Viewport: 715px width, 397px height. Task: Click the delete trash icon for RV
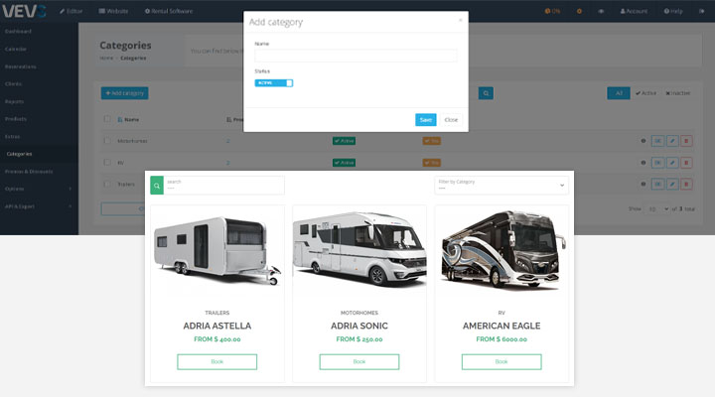[686, 163]
